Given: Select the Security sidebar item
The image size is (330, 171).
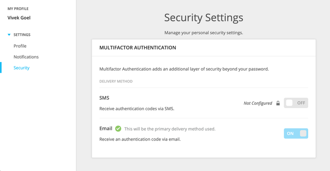Looking at the screenshot, I should click(21, 68).
